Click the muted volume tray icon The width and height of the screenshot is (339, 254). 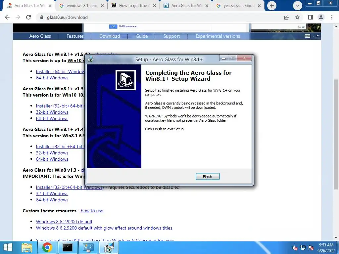pos(295,248)
